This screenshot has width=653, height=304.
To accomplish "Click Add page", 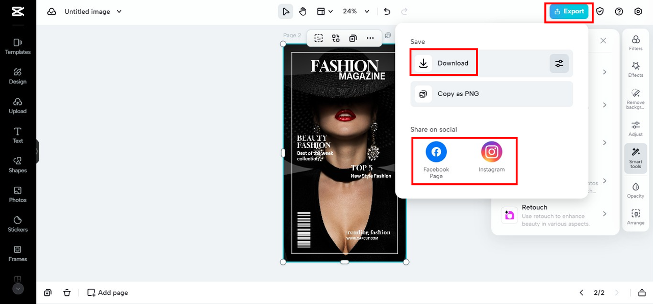I will [x=108, y=293].
